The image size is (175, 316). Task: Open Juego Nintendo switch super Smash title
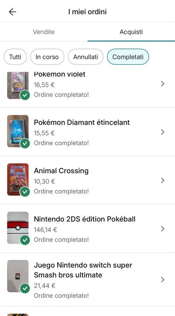[x=83, y=270]
